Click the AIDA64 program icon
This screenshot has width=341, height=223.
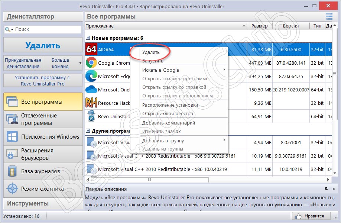click(x=91, y=49)
